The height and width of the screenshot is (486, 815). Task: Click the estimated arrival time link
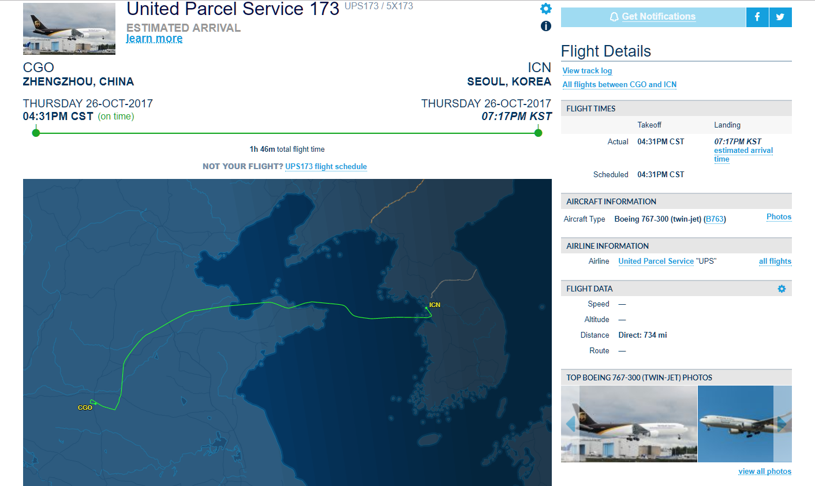(x=743, y=155)
